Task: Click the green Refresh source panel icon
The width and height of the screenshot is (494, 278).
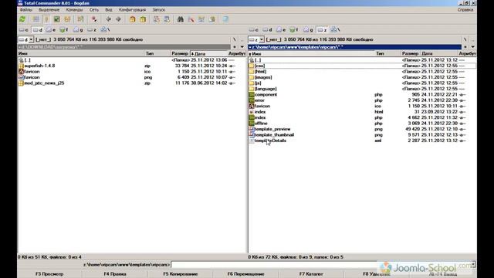Action: pos(22,19)
